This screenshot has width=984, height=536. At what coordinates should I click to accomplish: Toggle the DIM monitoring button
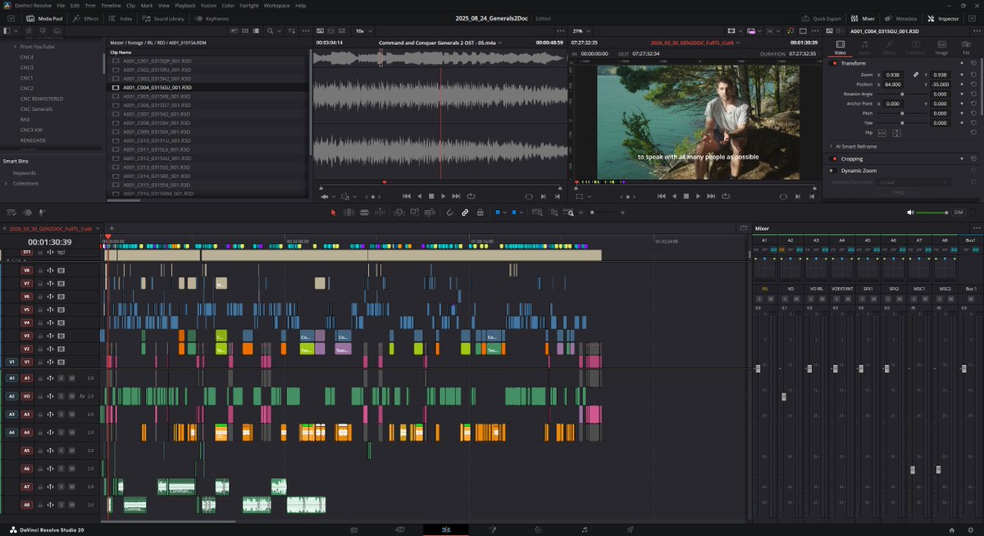[958, 213]
